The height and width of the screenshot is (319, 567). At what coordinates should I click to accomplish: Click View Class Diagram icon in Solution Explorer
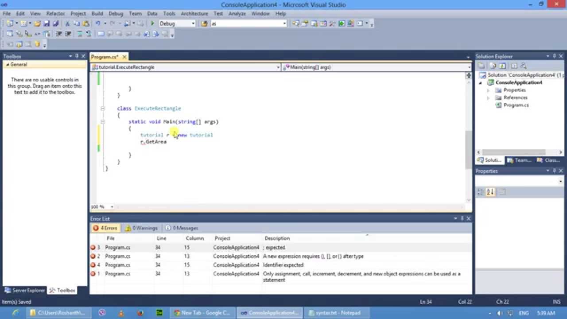point(524,66)
